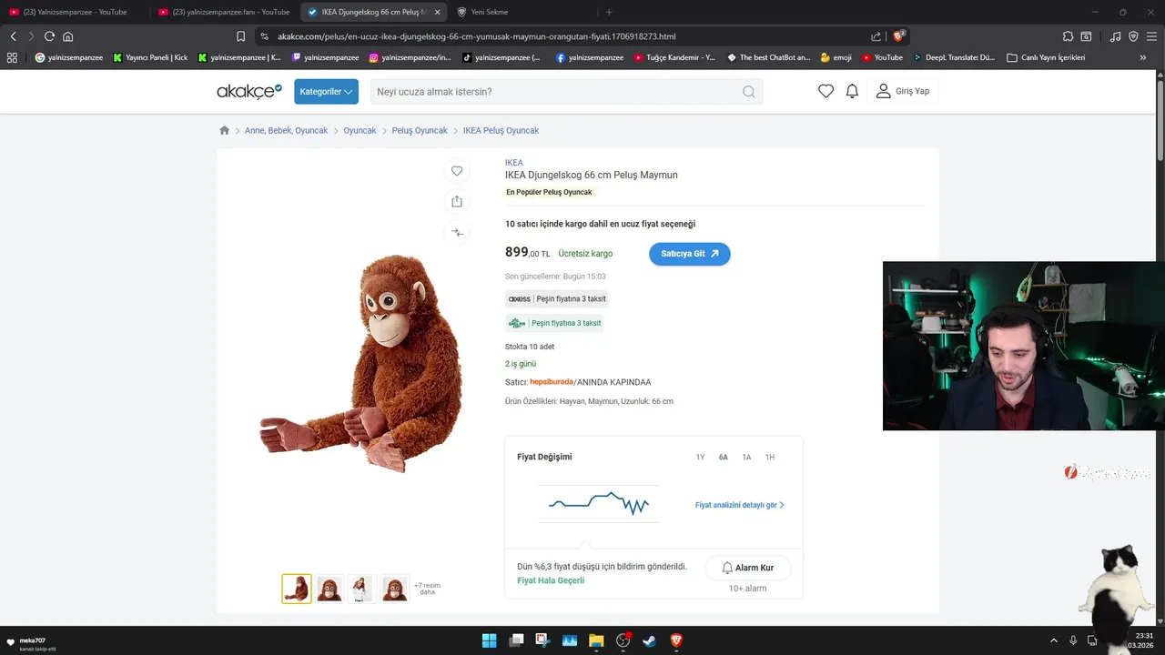The height and width of the screenshot is (655, 1165).
Task: Open the apps grid icon in bookmarks bar
Action: (12, 57)
